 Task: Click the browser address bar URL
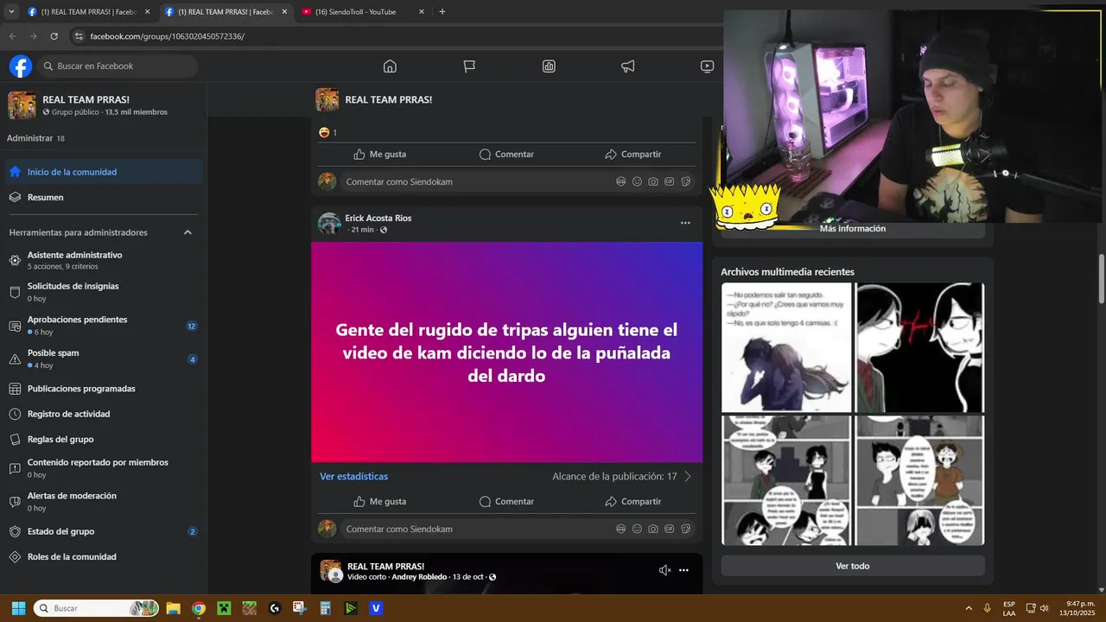pyautogui.click(x=167, y=36)
